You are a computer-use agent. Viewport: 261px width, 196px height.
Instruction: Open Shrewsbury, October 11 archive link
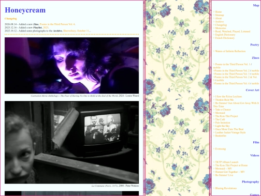coord(76,31)
